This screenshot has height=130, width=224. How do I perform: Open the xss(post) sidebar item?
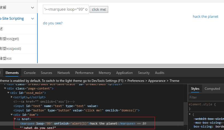click(10, 49)
